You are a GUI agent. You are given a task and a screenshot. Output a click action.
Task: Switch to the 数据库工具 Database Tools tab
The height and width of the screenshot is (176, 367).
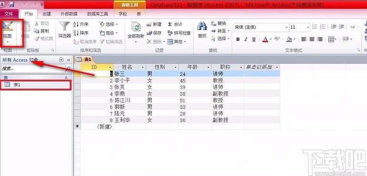coord(98,14)
